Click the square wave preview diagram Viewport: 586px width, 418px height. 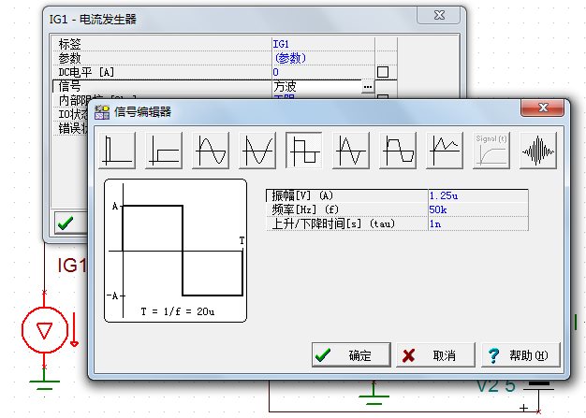click(x=175, y=251)
